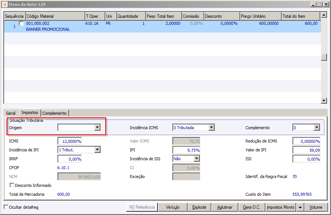Expand the Incidência ICMS combo box

(x=212, y=127)
